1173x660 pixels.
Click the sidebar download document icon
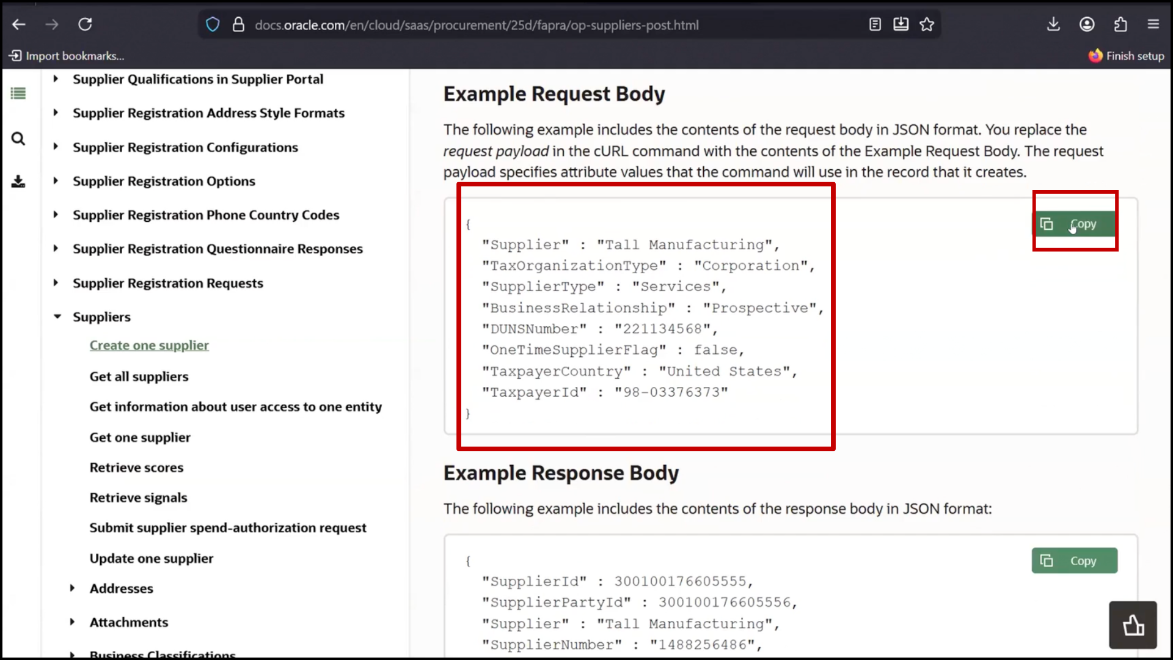18,182
